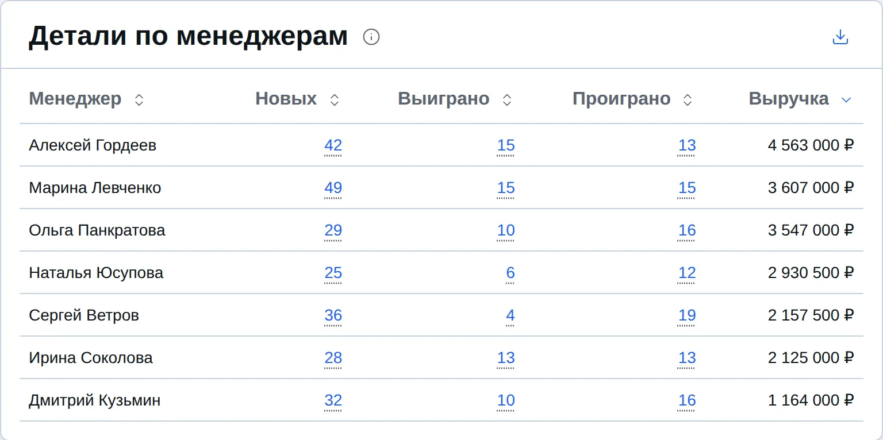Viewport: 883px width, 440px height.
Task: Select the Алексей Гордеев row name
Action: [93, 145]
